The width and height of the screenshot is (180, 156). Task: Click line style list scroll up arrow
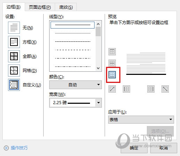coord(98,24)
